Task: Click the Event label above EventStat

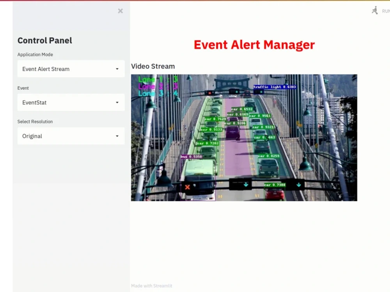Action: pos(23,88)
